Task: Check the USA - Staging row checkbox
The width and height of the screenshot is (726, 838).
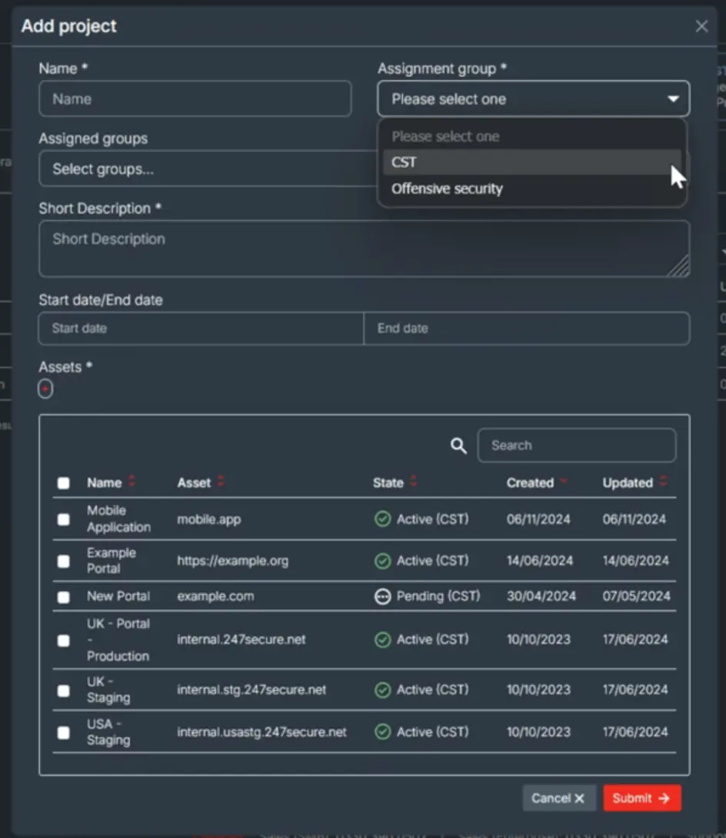Action: [64, 733]
